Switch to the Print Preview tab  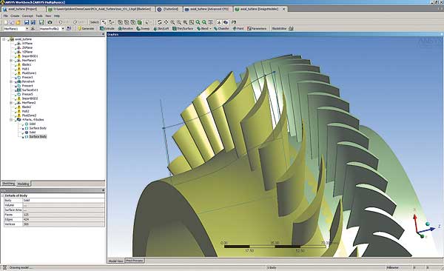point(135,261)
